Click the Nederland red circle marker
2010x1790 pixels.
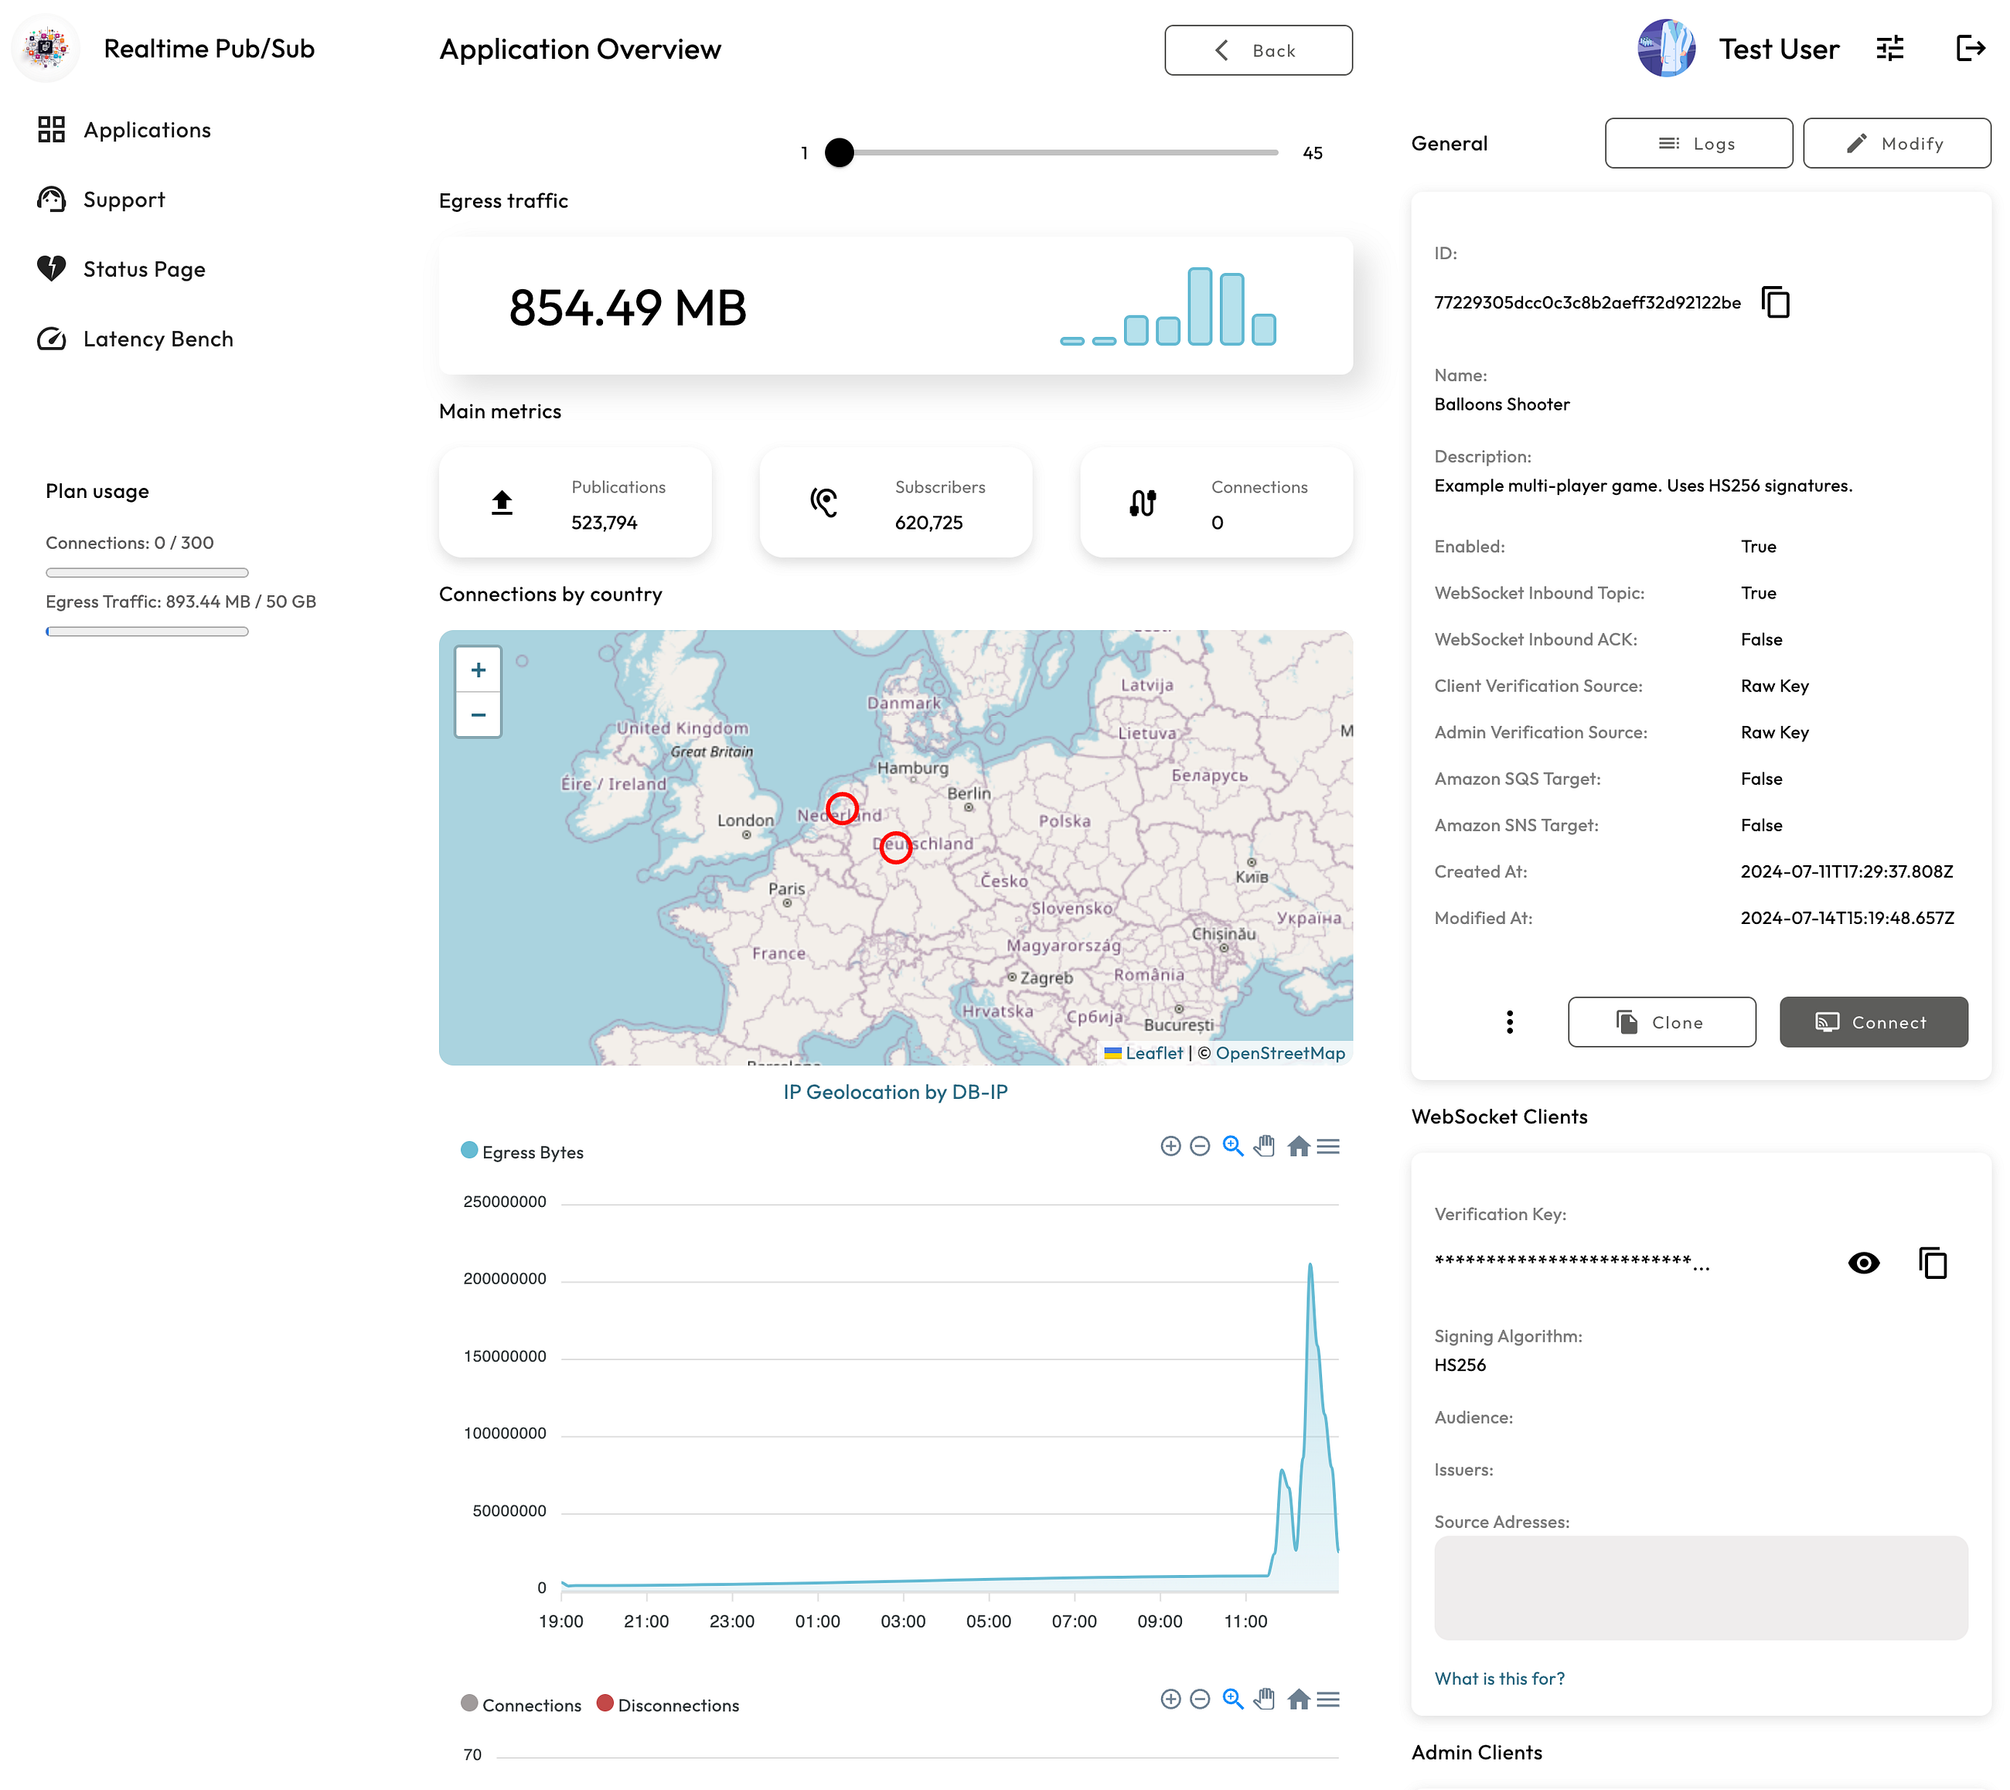point(842,809)
